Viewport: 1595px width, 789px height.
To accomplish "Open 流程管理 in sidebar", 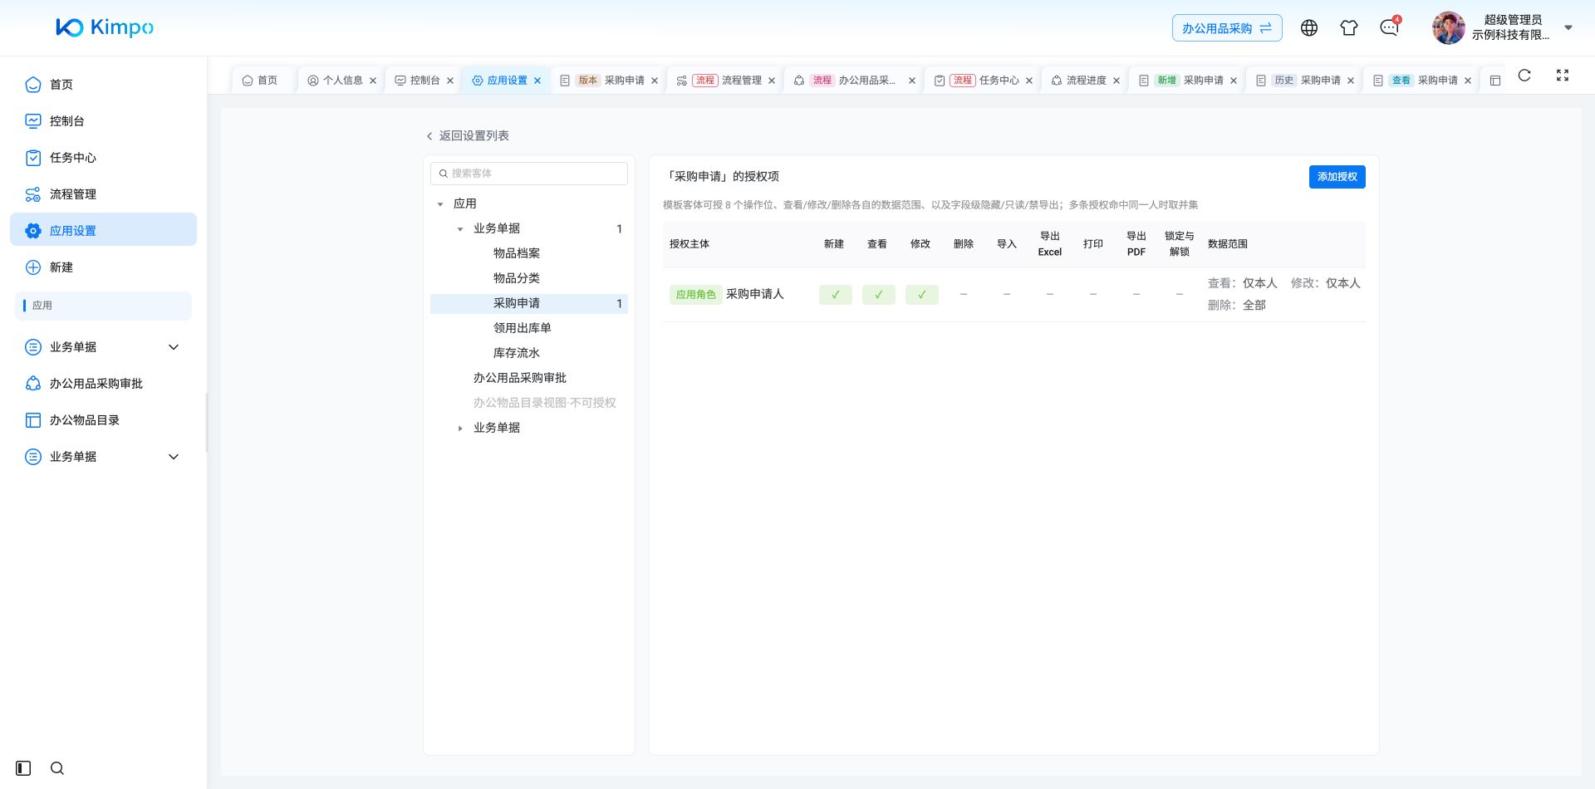I will [103, 194].
